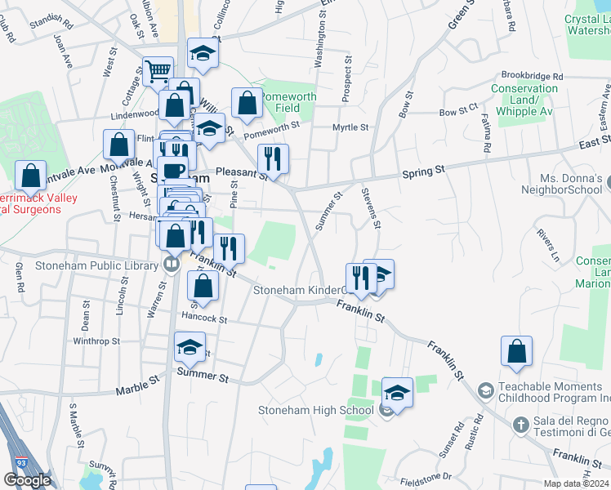This screenshot has width=611, height=490.
Task: Select the shopping bag marker on Montvale Ave
Action: [119, 145]
